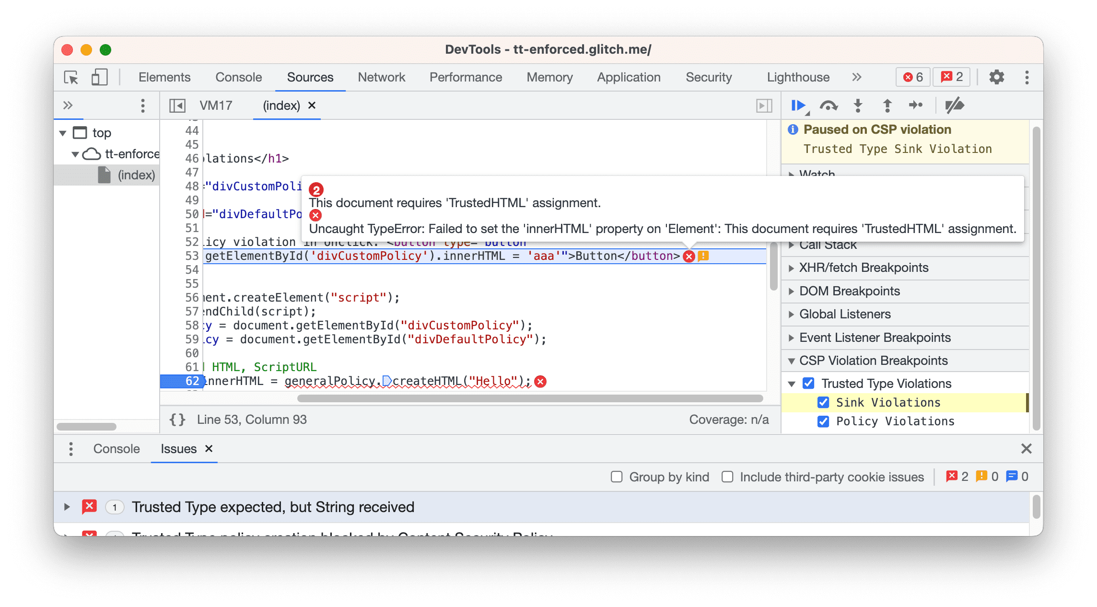
Task: Select the Network tab in DevTools
Action: click(x=381, y=77)
